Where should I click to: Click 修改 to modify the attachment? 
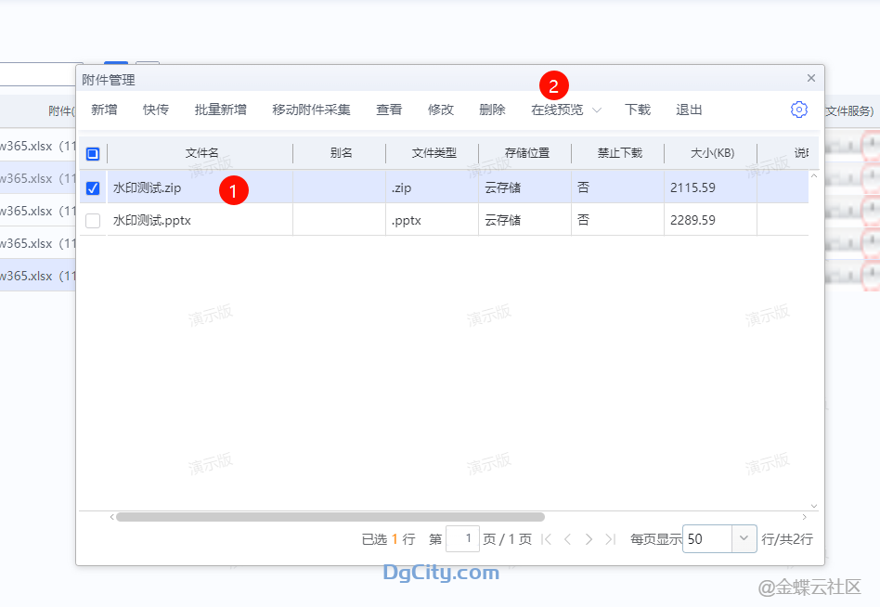[441, 109]
